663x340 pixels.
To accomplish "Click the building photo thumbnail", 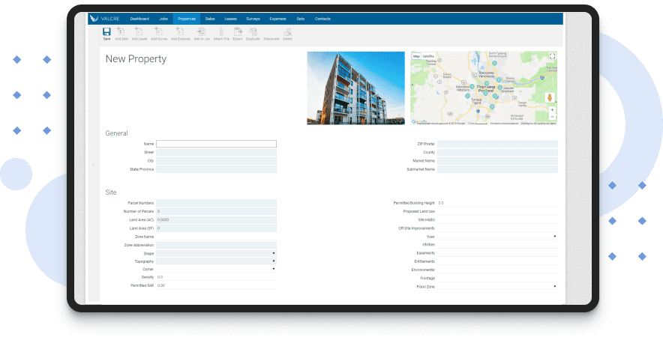I will (x=355, y=88).
